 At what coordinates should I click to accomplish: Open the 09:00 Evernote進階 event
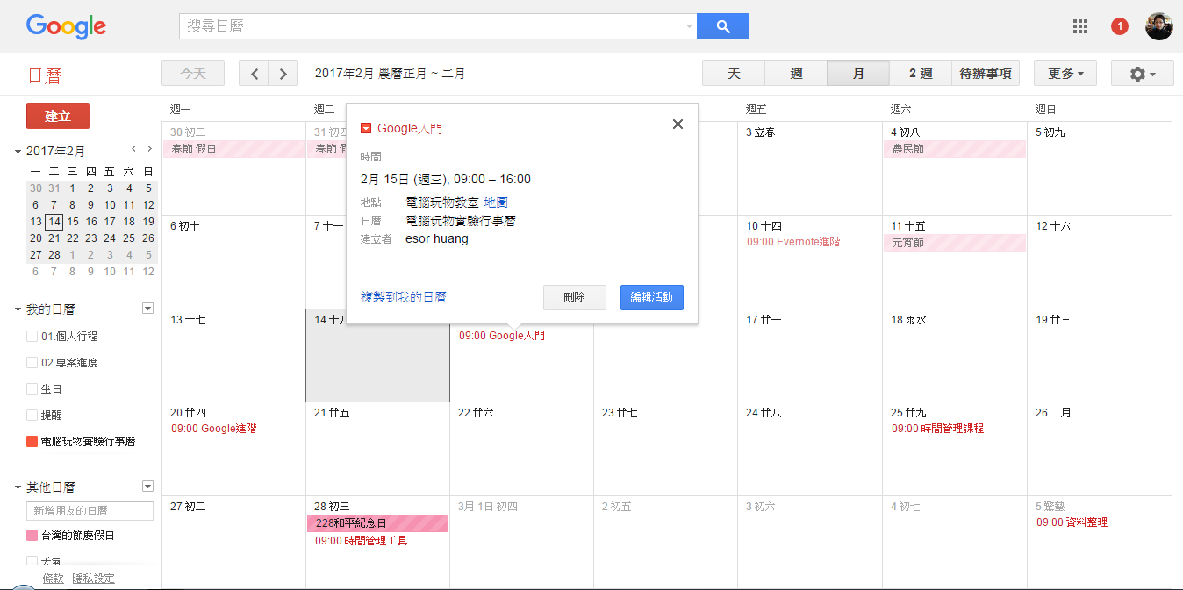pyautogui.click(x=793, y=242)
